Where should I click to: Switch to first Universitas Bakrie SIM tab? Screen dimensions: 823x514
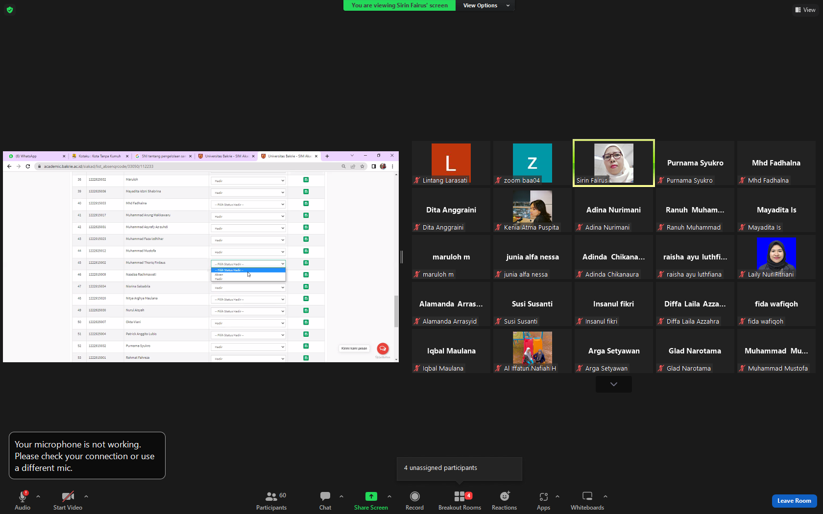pyautogui.click(x=226, y=156)
